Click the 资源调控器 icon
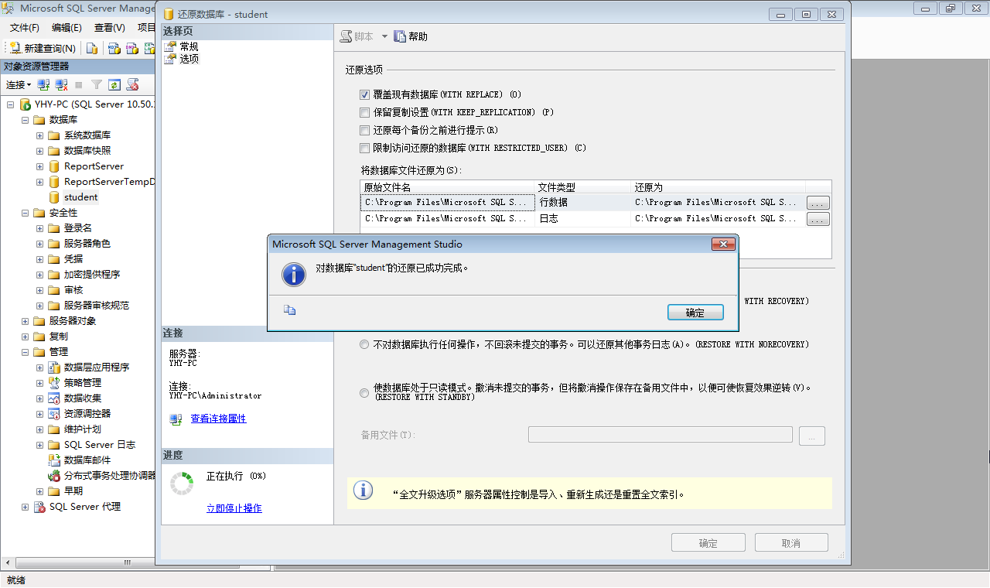This screenshot has width=990, height=588. pos(54,414)
